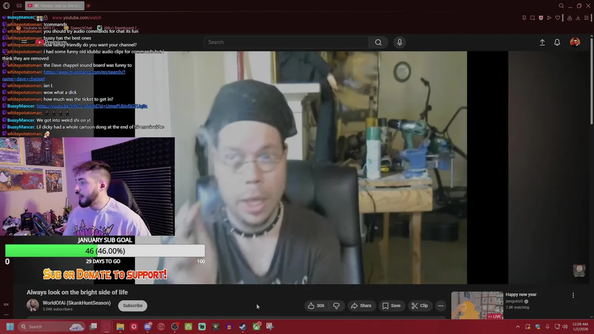Open the Windows Start menu
594x334 pixels.
10,327
